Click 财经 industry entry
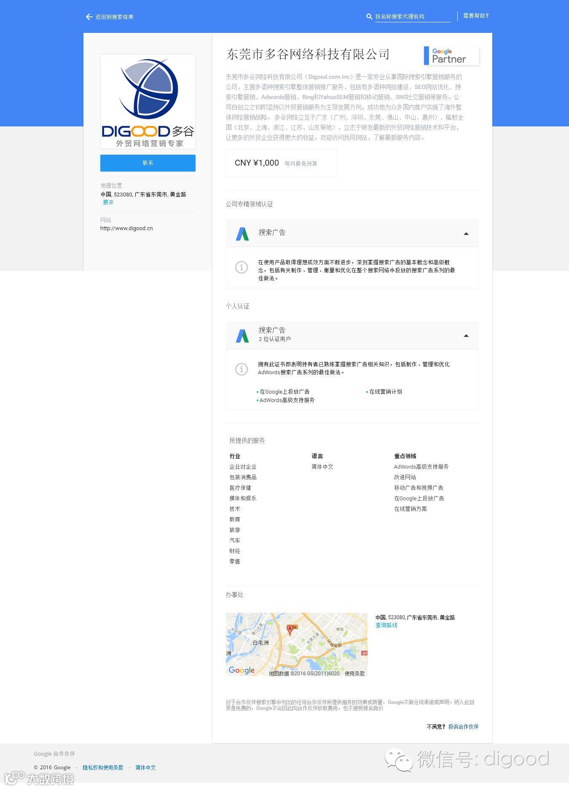This screenshot has width=569, height=789. [x=235, y=551]
